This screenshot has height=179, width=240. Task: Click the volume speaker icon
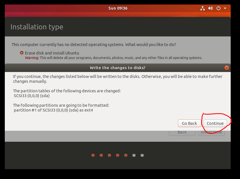[210, 8]
